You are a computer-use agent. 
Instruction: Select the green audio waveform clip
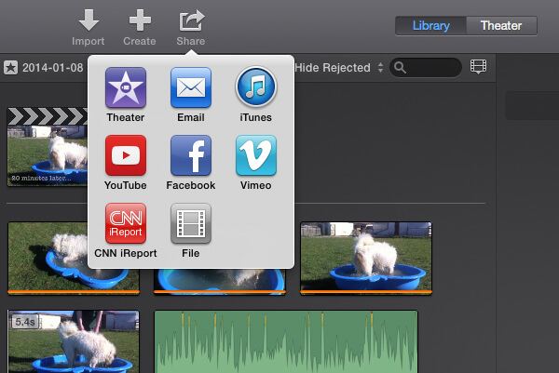[286, 341]
